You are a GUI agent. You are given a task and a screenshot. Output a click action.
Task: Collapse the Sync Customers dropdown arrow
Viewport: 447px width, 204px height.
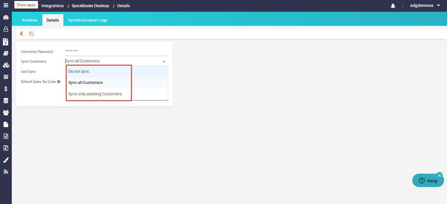pyautogui.click(x=164, y=61)
